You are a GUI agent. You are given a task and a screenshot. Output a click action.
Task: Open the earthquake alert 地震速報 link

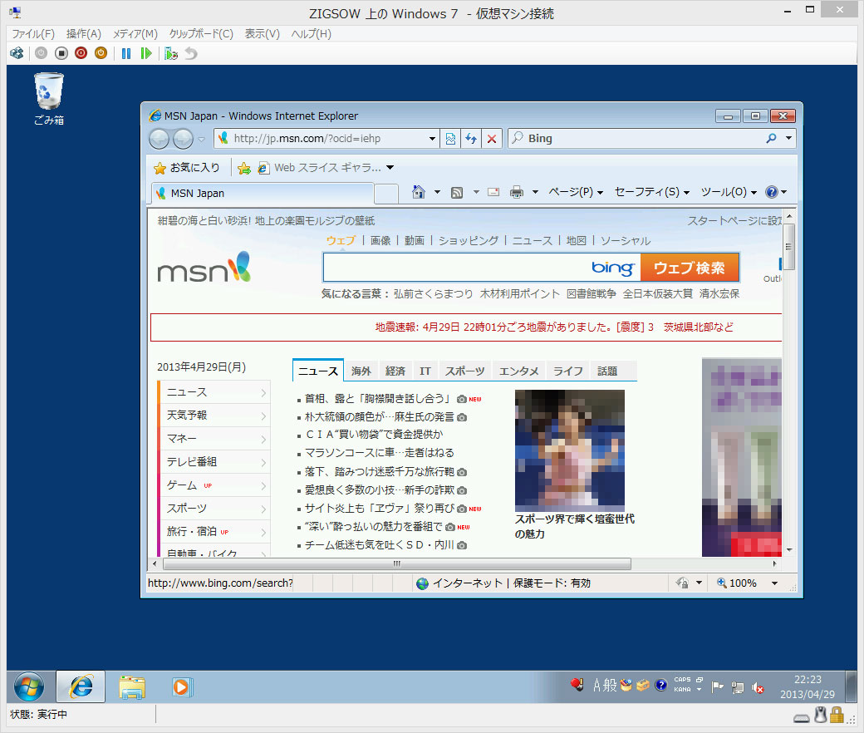click(x=554, y=327)
